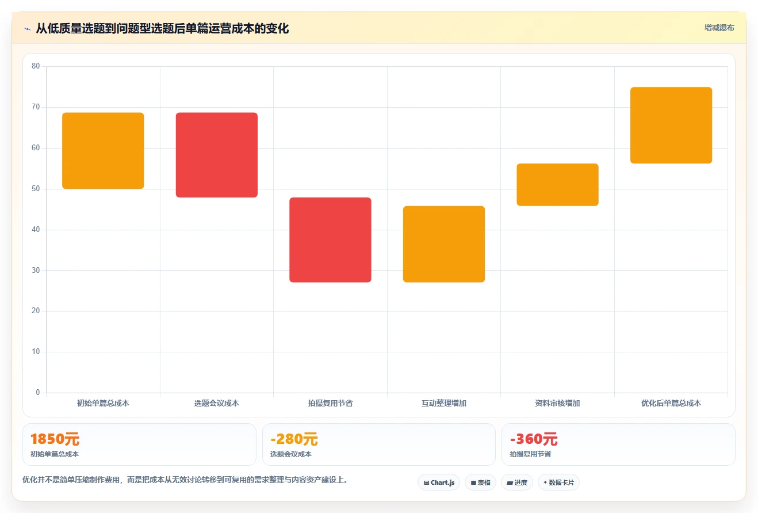
Task: Click x-axis label 初始单篇总成本
Action: (103, 403)
